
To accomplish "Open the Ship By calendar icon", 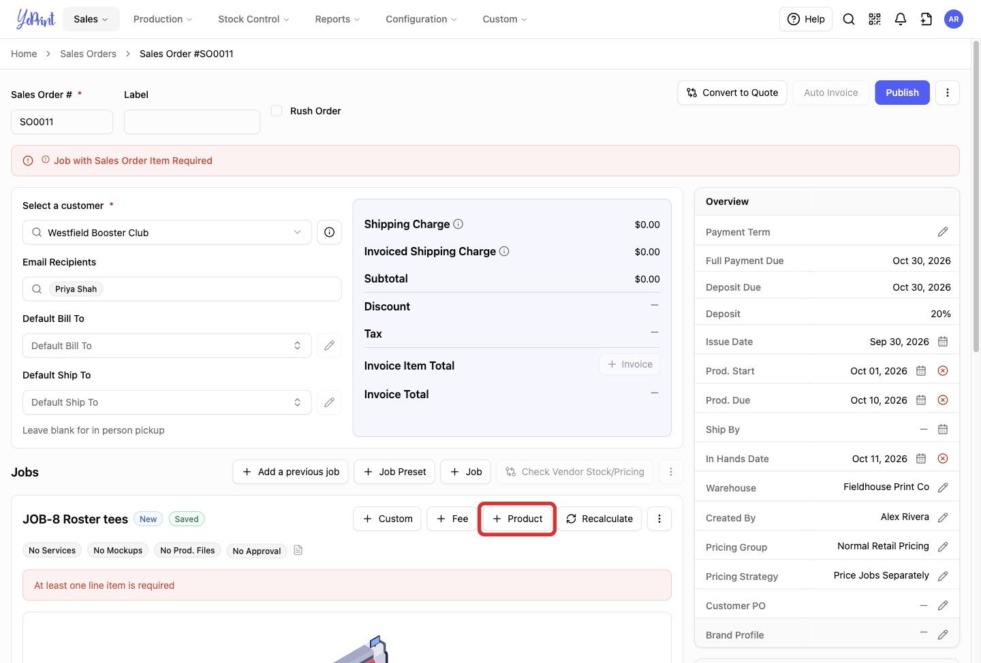I will (x=943, y=430).
